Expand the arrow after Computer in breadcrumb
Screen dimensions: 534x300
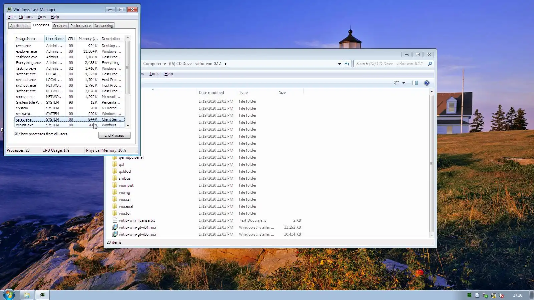[x=165, y=64]
